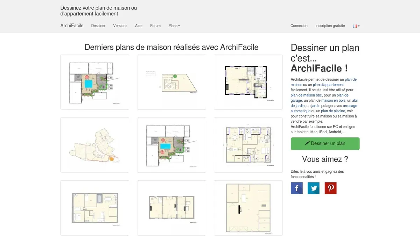Image resolution: width=420 pixels, height=236 pixels.
Task: Click Inscription gratuite link
Action: click(330, 26)
